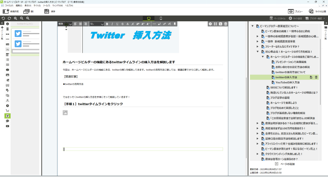Collapse the 初心者必見！ホームページの作り方 tree node

tap(257, 52)
